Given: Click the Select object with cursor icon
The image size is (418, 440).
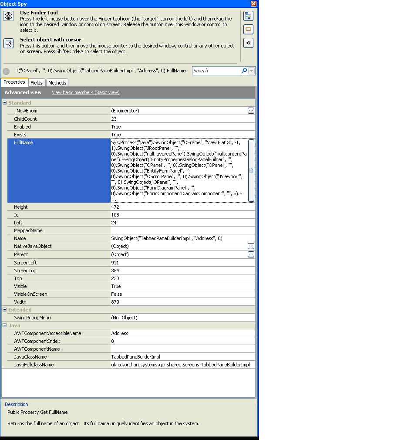Looking at the screenshot, I should [x=8, y=44].
